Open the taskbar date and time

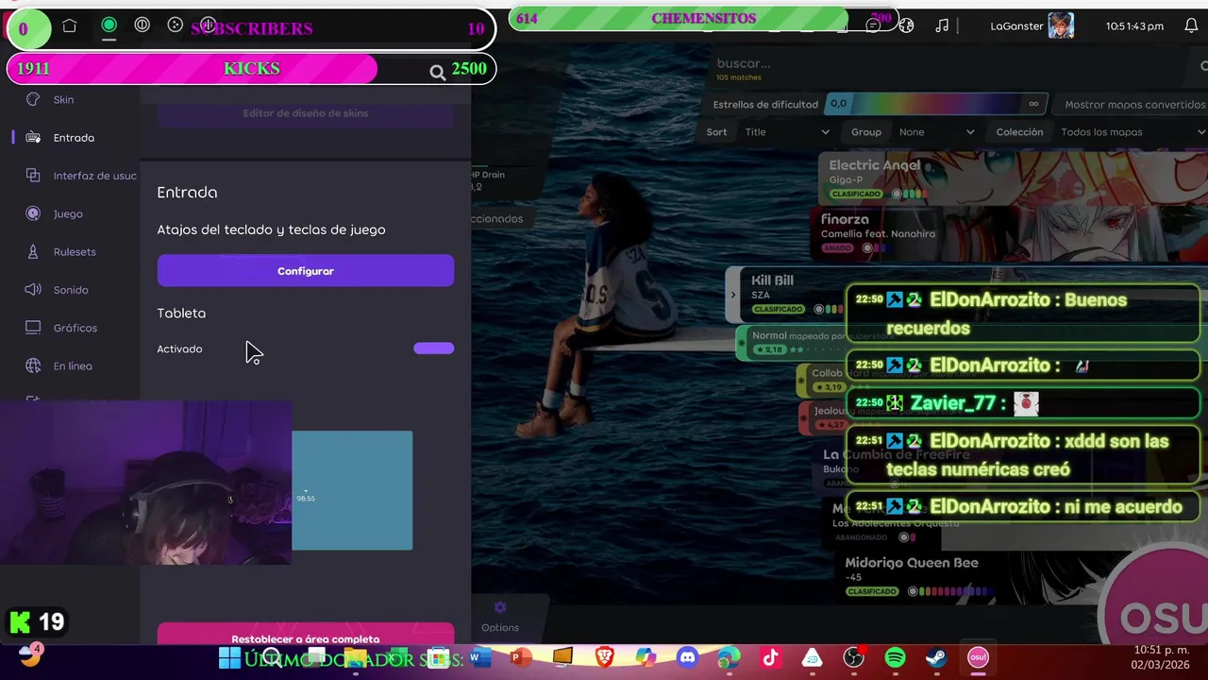pos(1162,657)
